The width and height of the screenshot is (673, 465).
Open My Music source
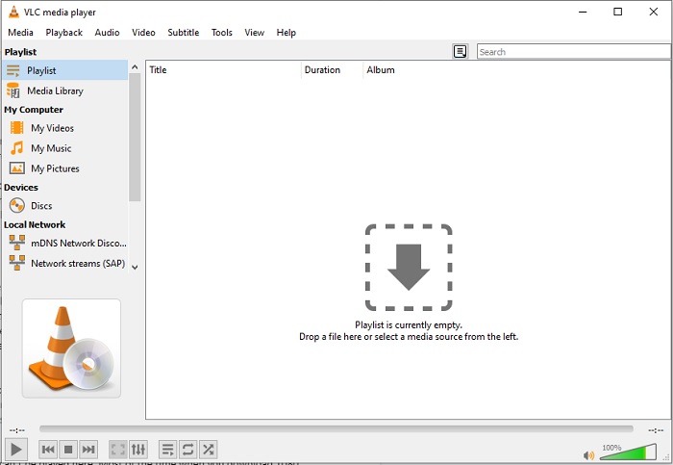(x=65, y=148)
